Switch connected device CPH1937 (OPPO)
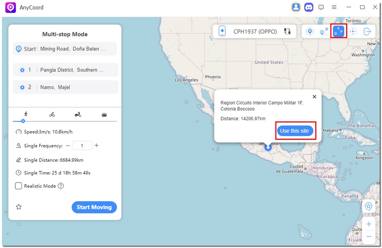 click(287, 31)
